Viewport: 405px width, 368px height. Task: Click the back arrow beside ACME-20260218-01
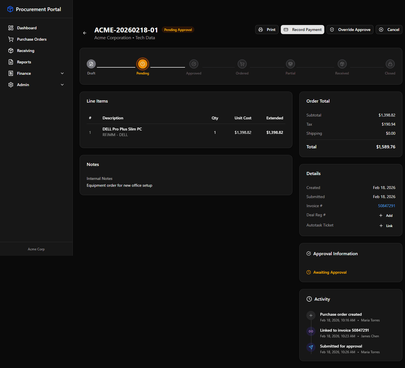click(84, 33)
